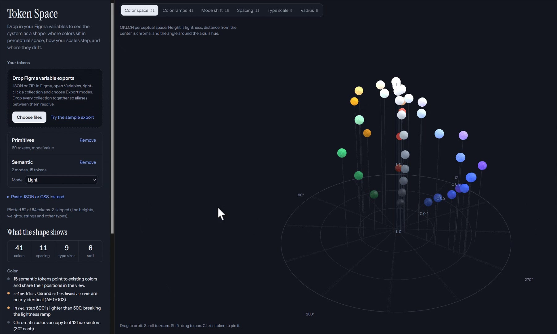Switch to the Type scale tab

click(x=280, y=10)
